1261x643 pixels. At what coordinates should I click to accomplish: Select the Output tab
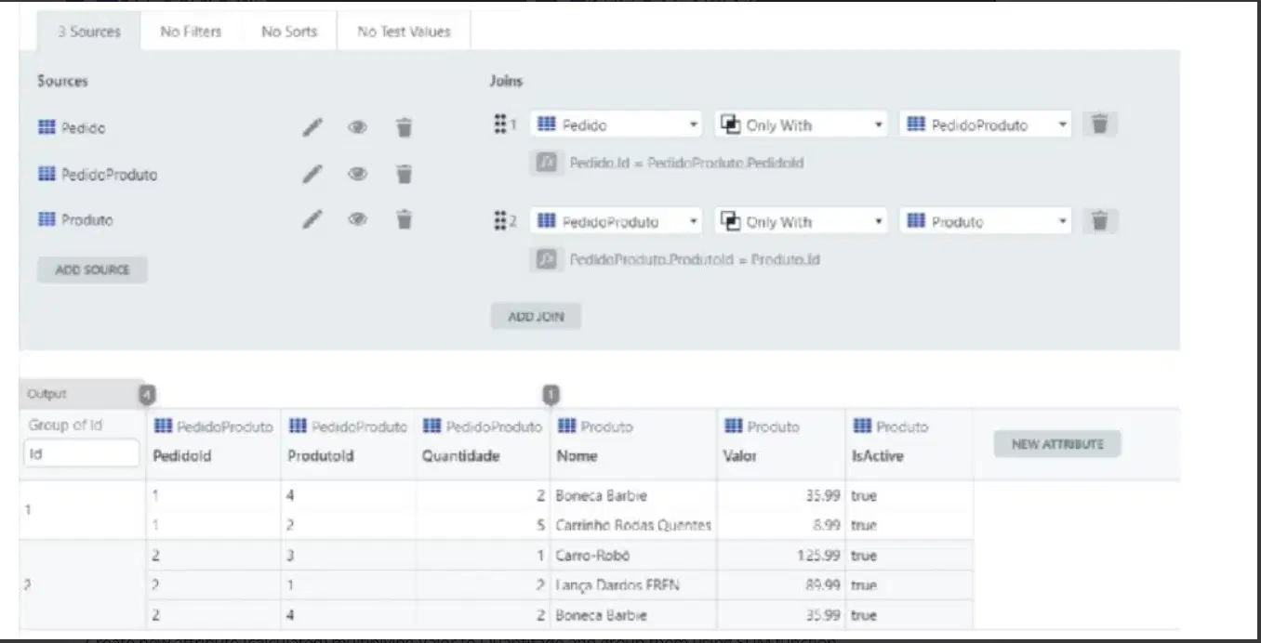click(x=80, y=394)
